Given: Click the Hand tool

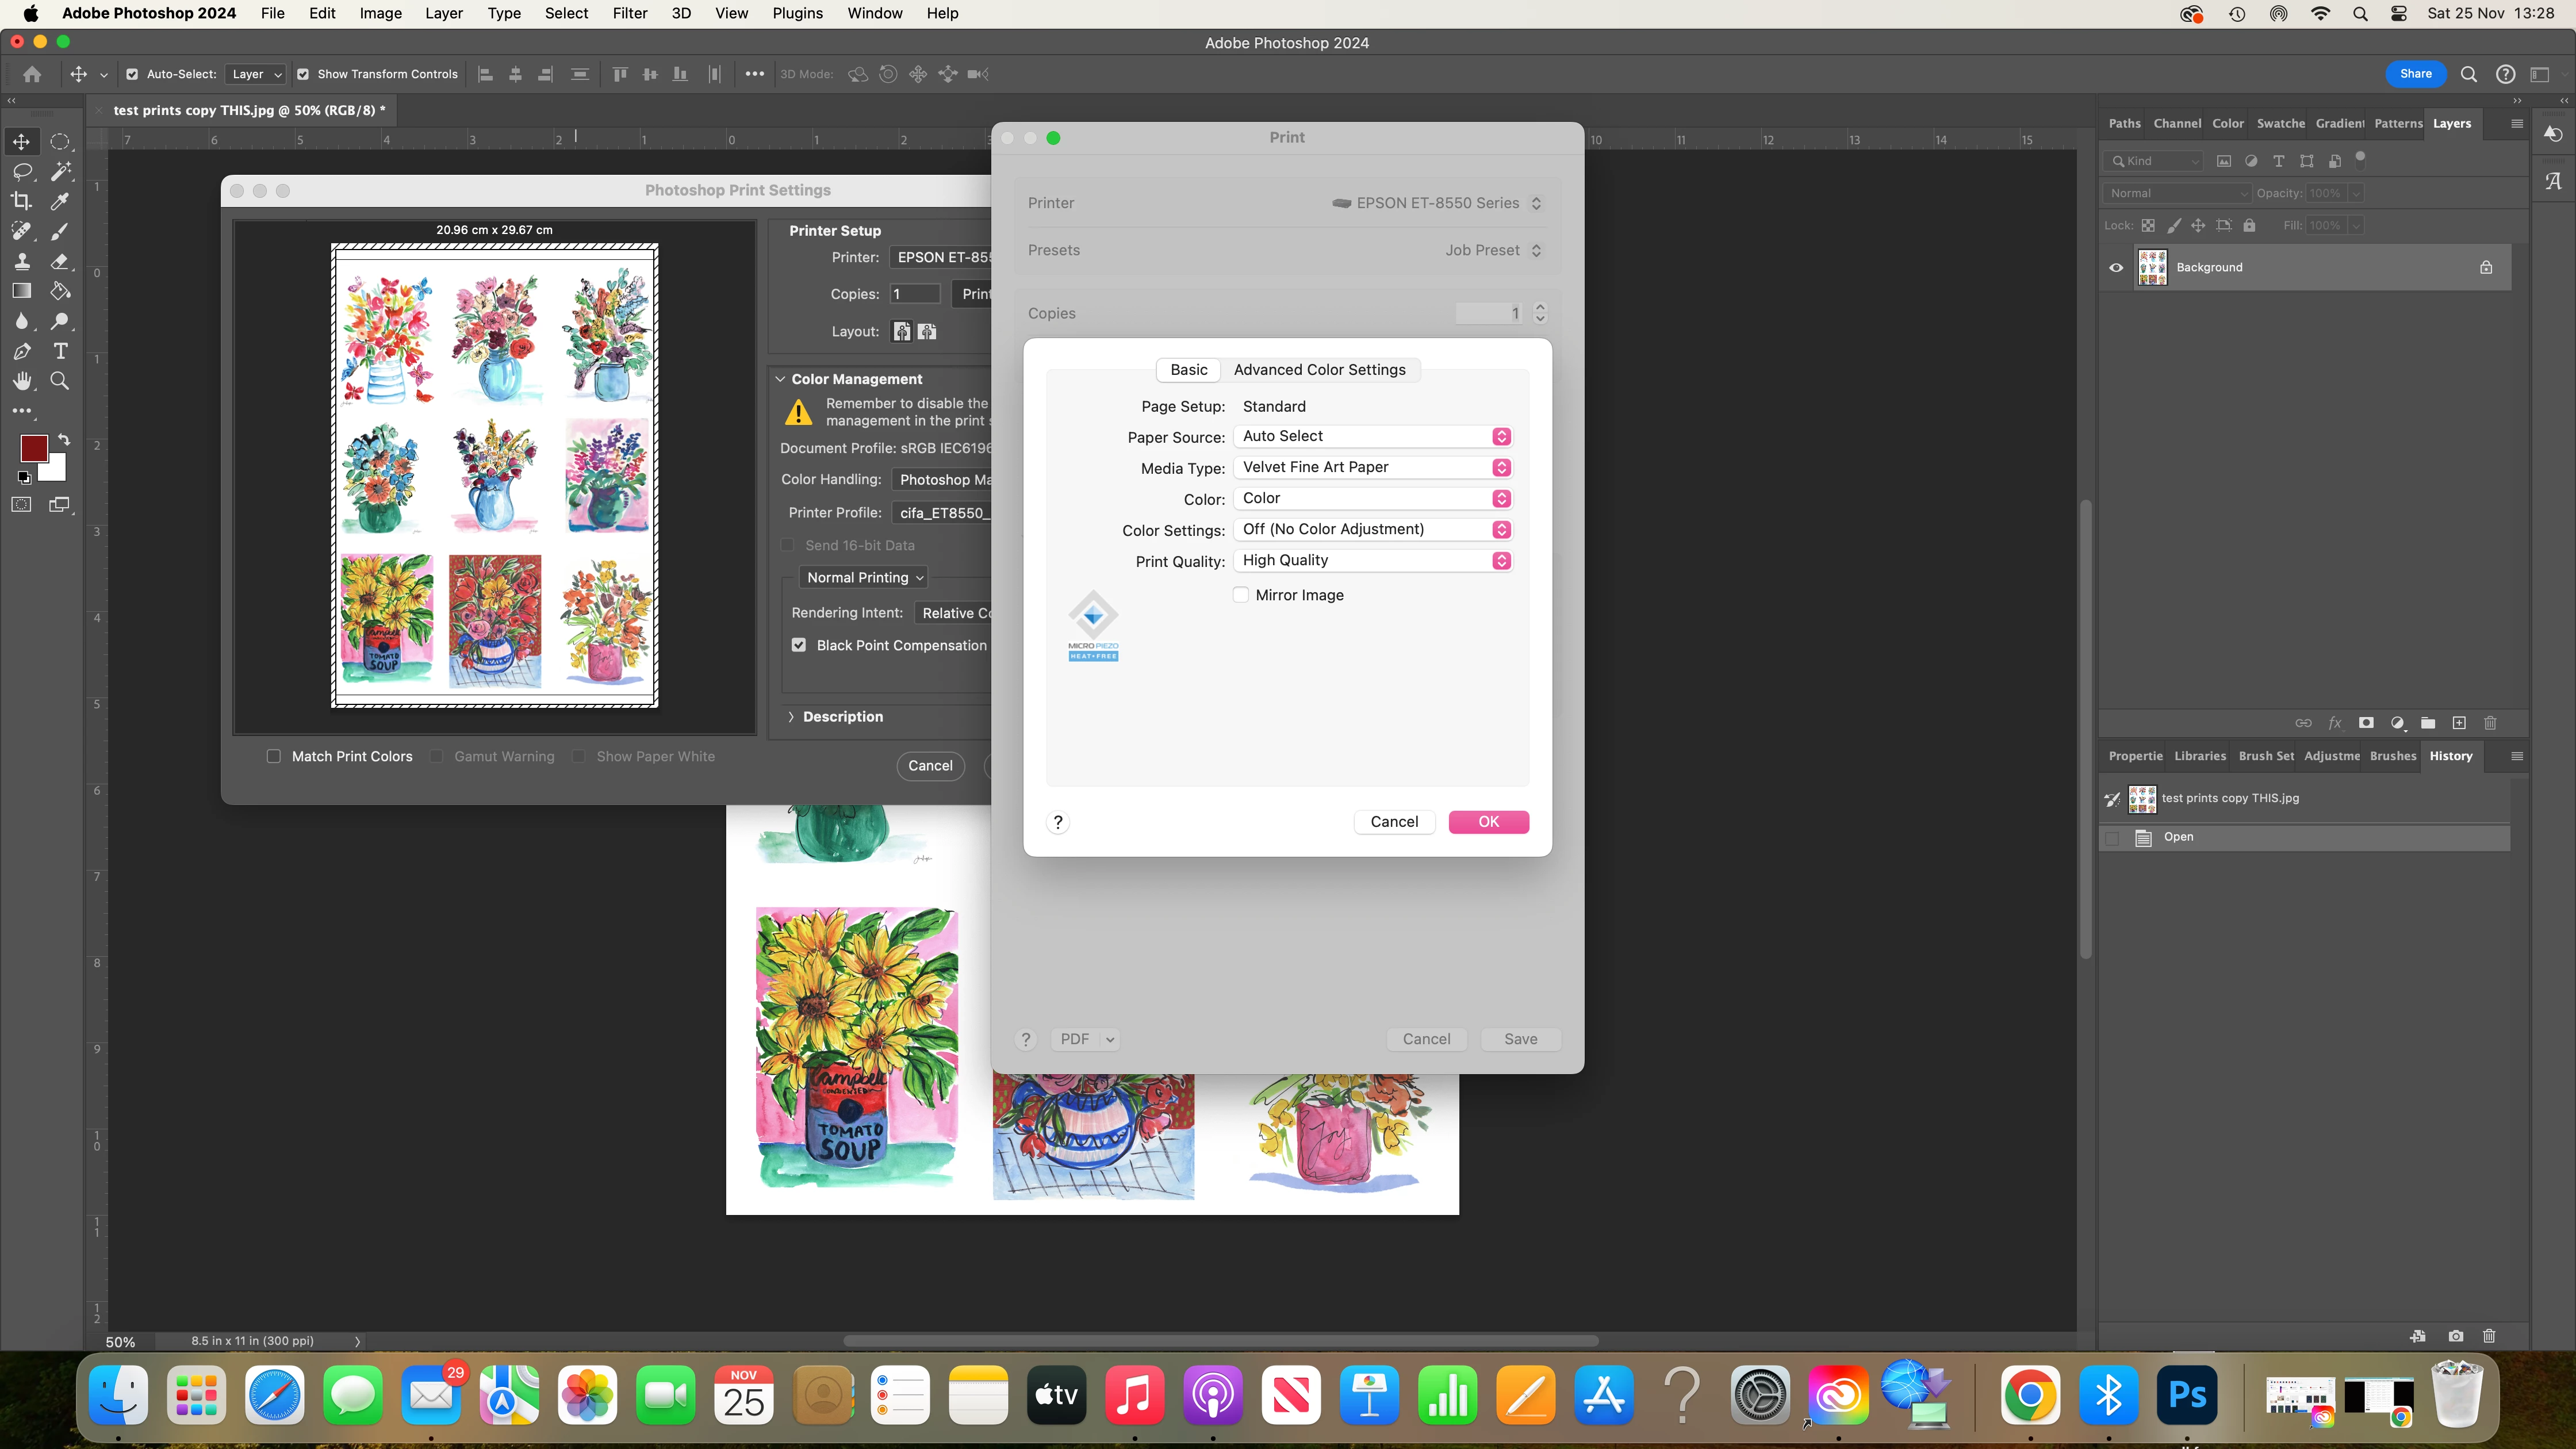Looking at the screenshot, I should click(x=22, y=381).
